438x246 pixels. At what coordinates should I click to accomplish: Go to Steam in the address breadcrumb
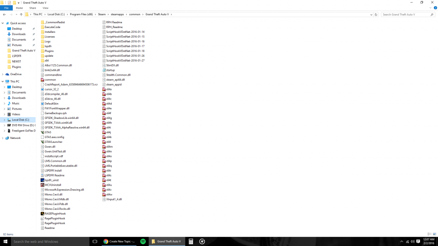[102, 14]
